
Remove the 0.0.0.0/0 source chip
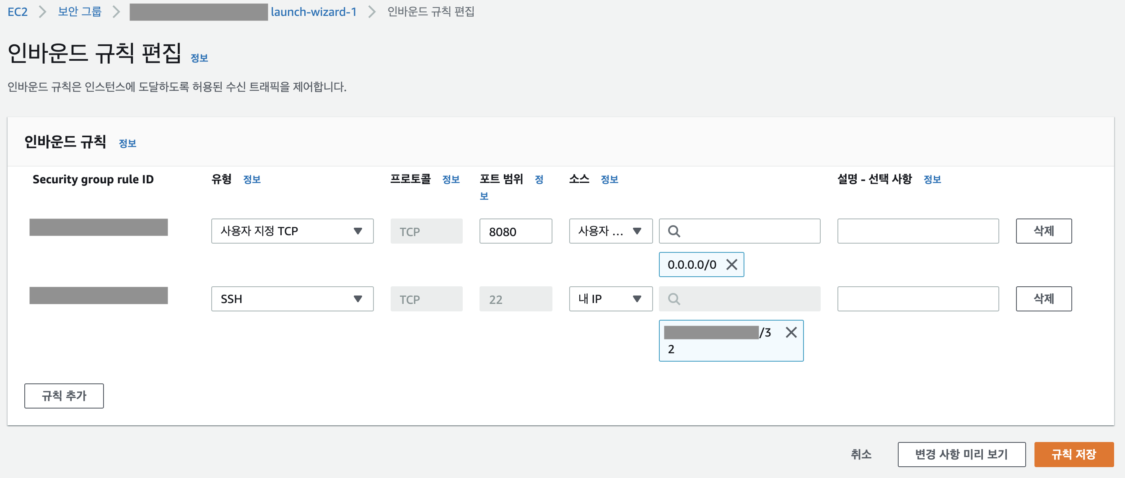coord(731,264)
